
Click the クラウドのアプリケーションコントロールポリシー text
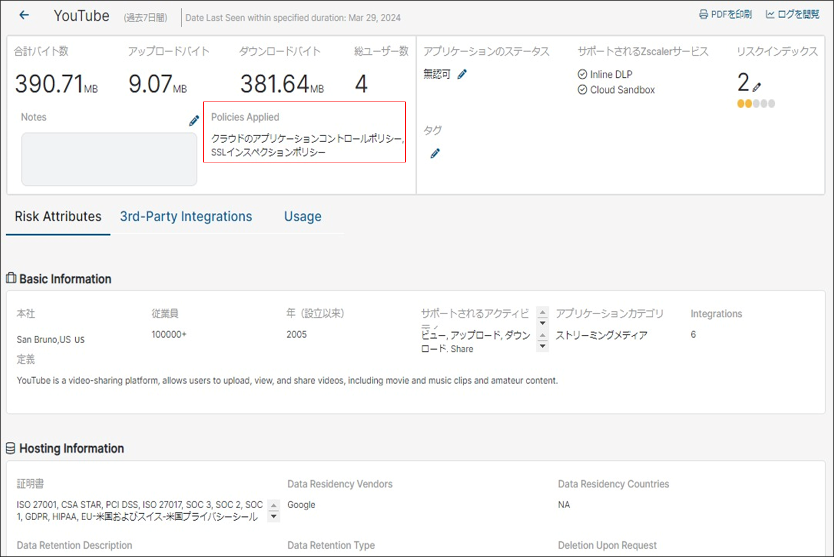pyautogui.click(x=307, y=139)
